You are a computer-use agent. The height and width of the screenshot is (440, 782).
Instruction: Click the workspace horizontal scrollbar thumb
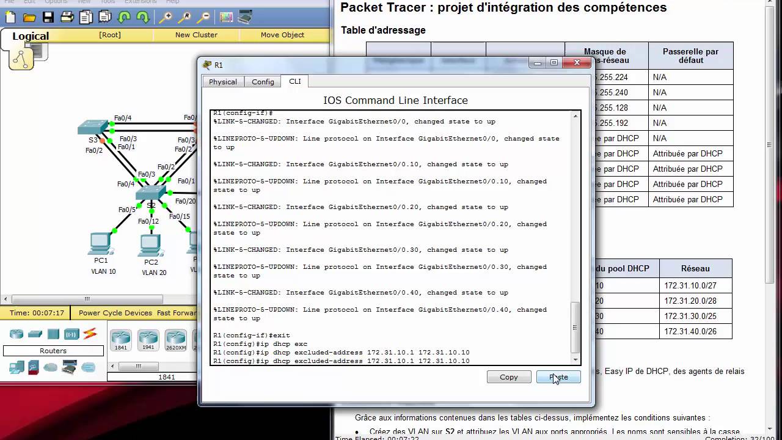tap(87, 299)
